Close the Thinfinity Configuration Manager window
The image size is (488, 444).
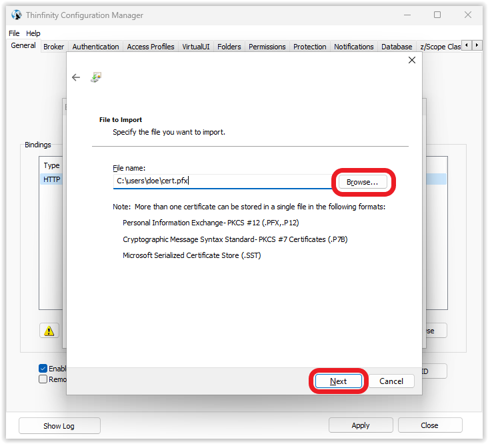(468, 15)
